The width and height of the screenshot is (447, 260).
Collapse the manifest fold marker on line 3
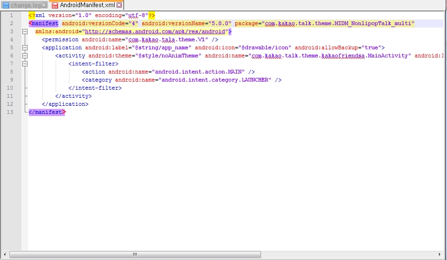(25, 32)
